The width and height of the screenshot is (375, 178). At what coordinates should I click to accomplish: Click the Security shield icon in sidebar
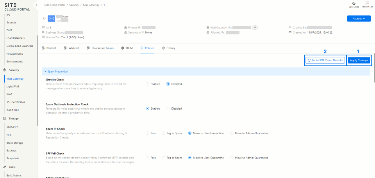click(x=4, y=70)
